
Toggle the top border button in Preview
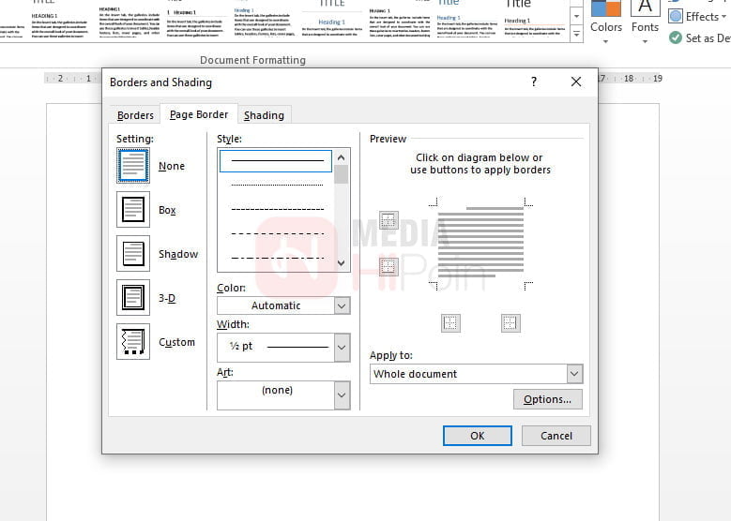pos(388,220)
